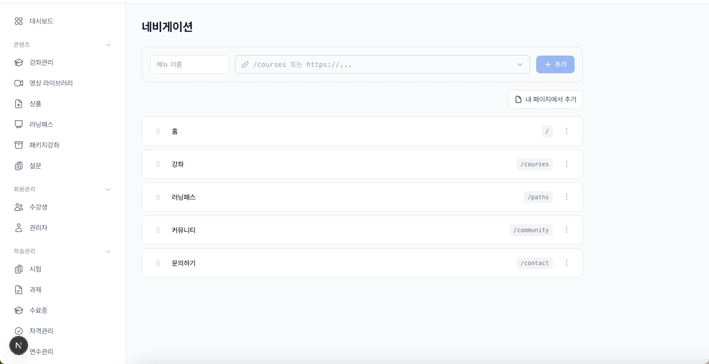Image resolution: width=709 pixels, height=364 pixels.
Task: Click the 수강생 users icon
Action: (19, 207)
